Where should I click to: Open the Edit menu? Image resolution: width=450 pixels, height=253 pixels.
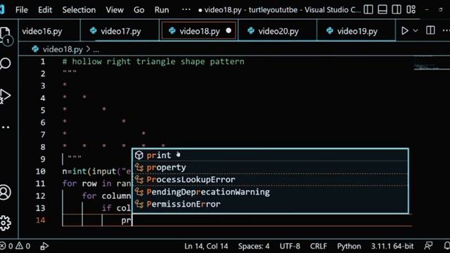45,10
